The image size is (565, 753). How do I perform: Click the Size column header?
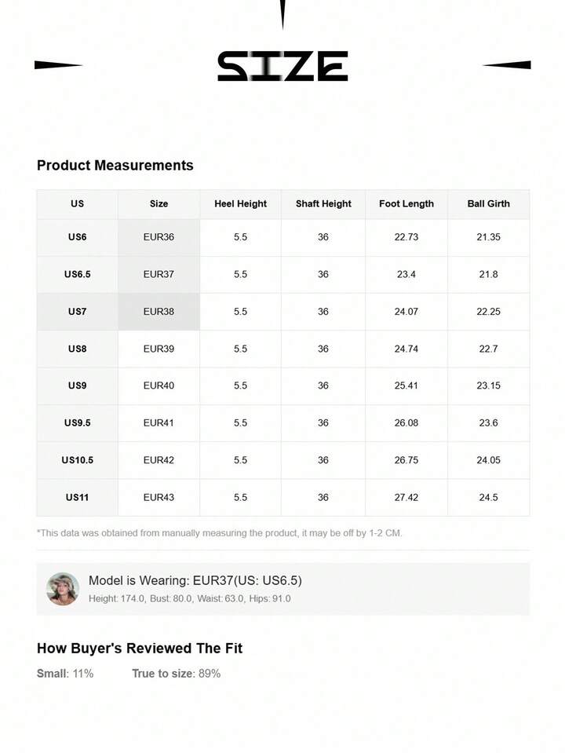click(x=159, y=204)
